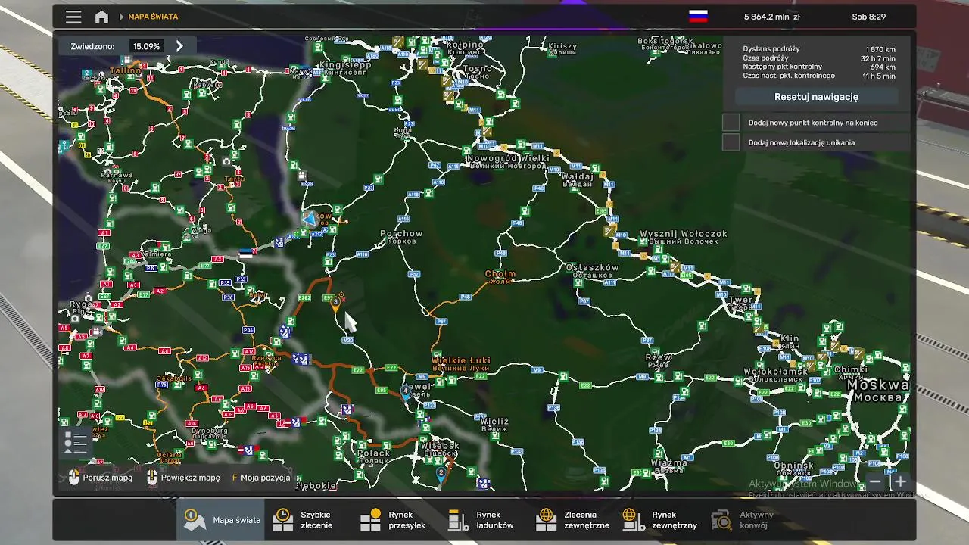
Task: Zoom out with the minus button
Action: (875, 481)
